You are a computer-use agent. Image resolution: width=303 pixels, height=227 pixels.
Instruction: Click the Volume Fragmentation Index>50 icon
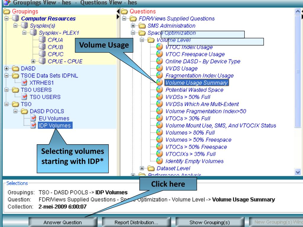click(159, 111)
